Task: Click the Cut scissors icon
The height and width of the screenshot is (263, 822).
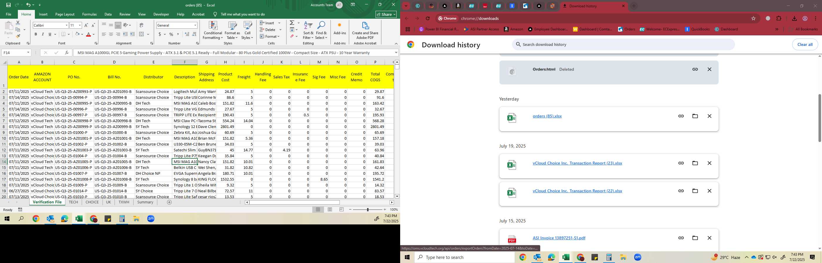Action: 18,23
